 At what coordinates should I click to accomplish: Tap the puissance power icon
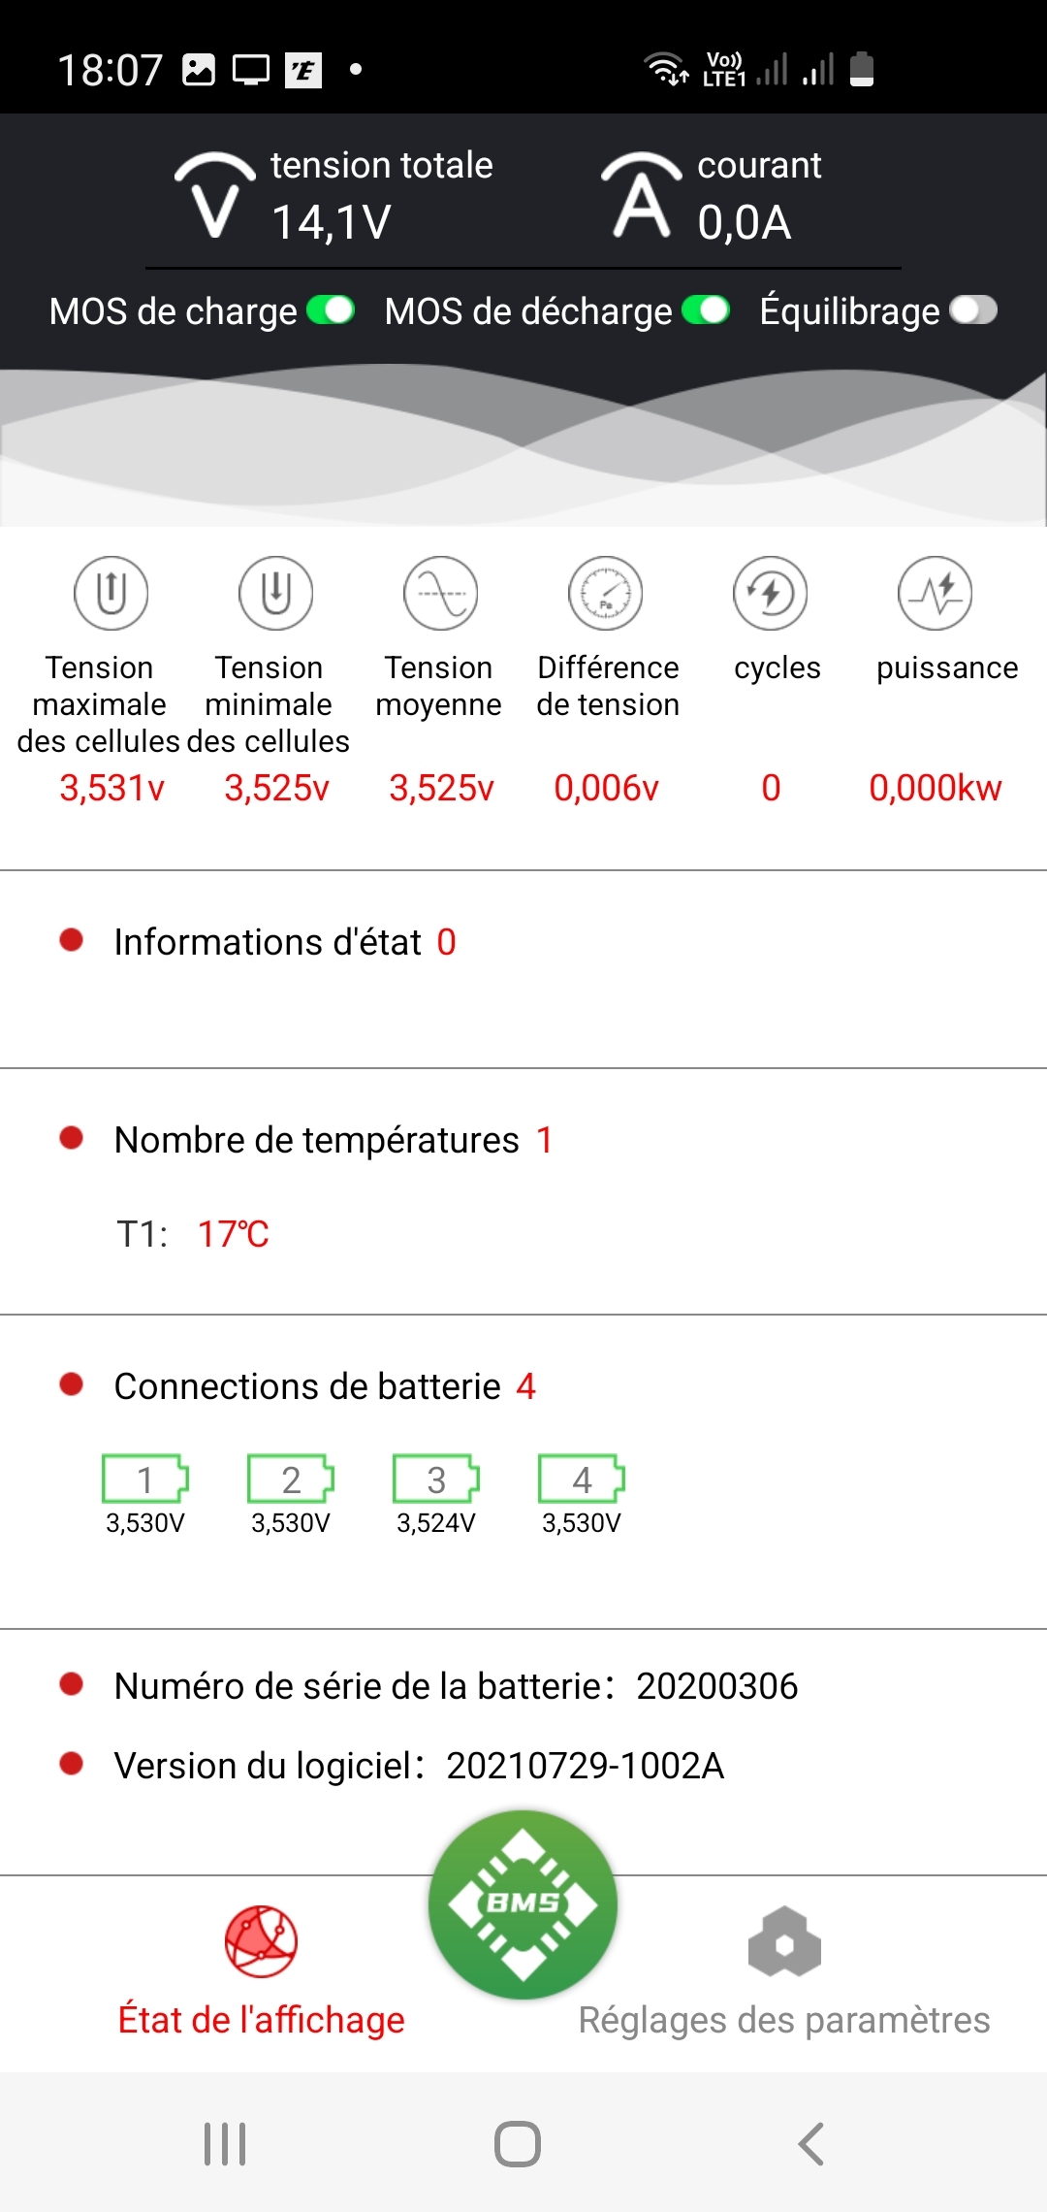[x=936, y=593]
